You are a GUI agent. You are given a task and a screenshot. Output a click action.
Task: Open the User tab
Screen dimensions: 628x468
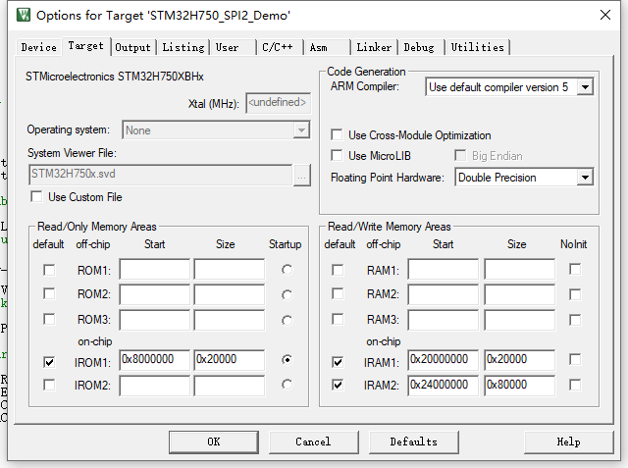click(234, 47)
